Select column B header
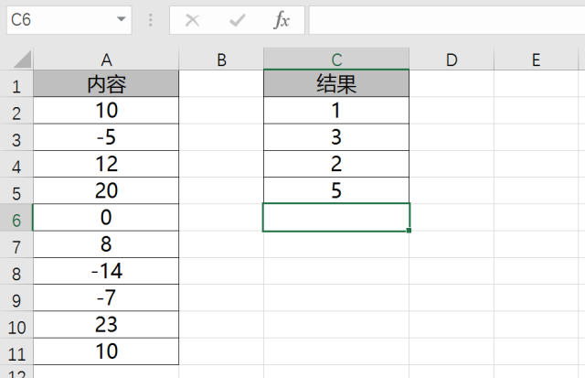The width and height of the screenshot is (585, 378). point(221,59)
